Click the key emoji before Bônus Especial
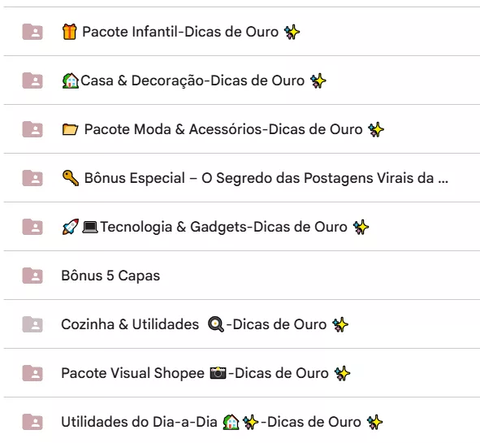Viewport: 480px width, 443px height. coord(71,178)
